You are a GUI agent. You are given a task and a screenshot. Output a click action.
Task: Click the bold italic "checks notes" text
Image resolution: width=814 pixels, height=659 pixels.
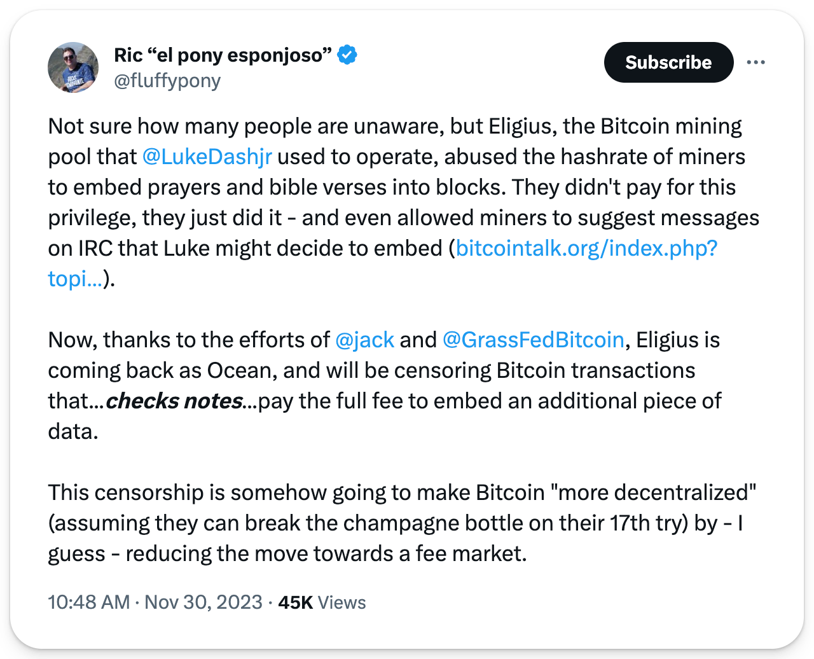pyautogui.click(x=174, y=401)
